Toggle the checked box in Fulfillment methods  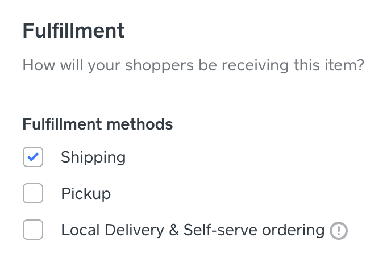[33, 157]
